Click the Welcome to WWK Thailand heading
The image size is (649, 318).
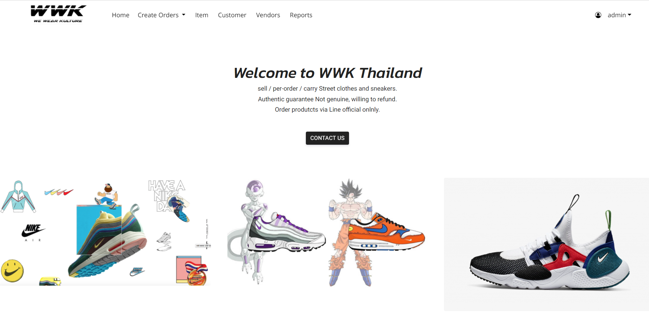point(328,73)
